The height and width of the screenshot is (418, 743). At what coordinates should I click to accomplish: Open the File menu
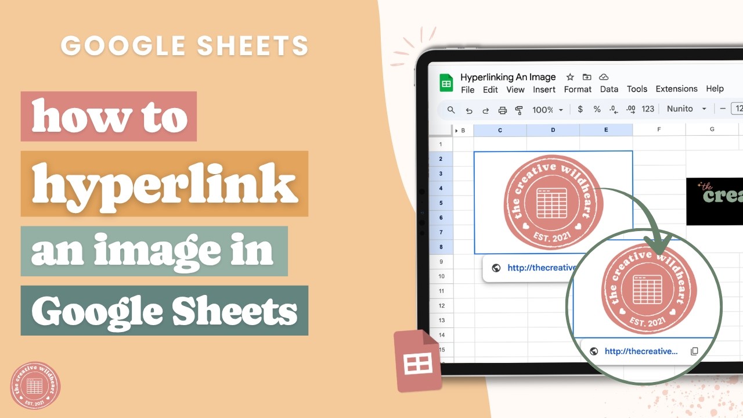468,89
